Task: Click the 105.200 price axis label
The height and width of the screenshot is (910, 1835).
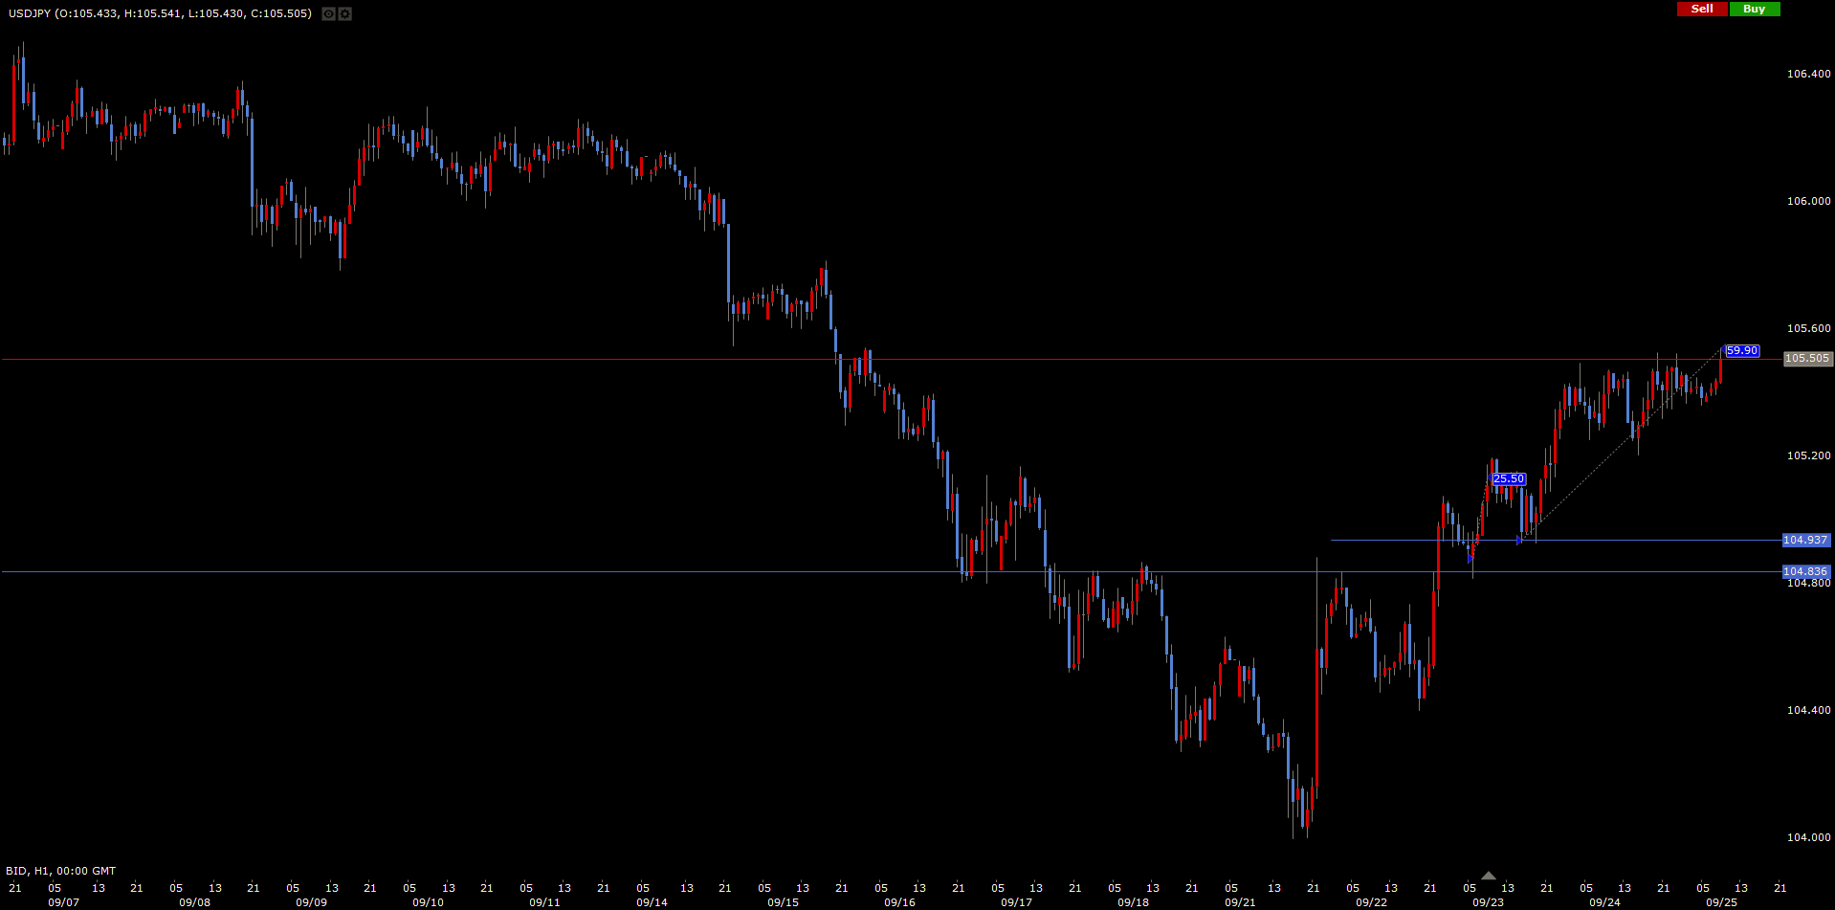Action: point(1808,455)
